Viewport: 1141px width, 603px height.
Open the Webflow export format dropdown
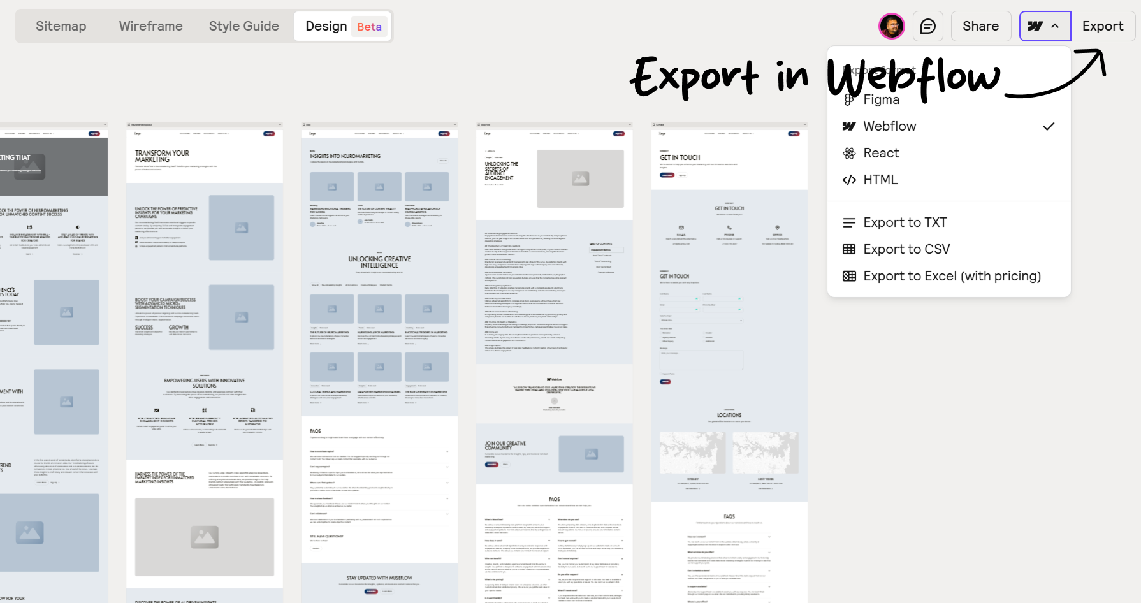[x=1045, y=26]
